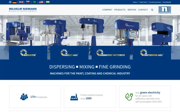Click the Wilhelm Niemann Maschinenfabrik logo
The height and width of the screenshot is (112, 180).
(x=23, y=10)
